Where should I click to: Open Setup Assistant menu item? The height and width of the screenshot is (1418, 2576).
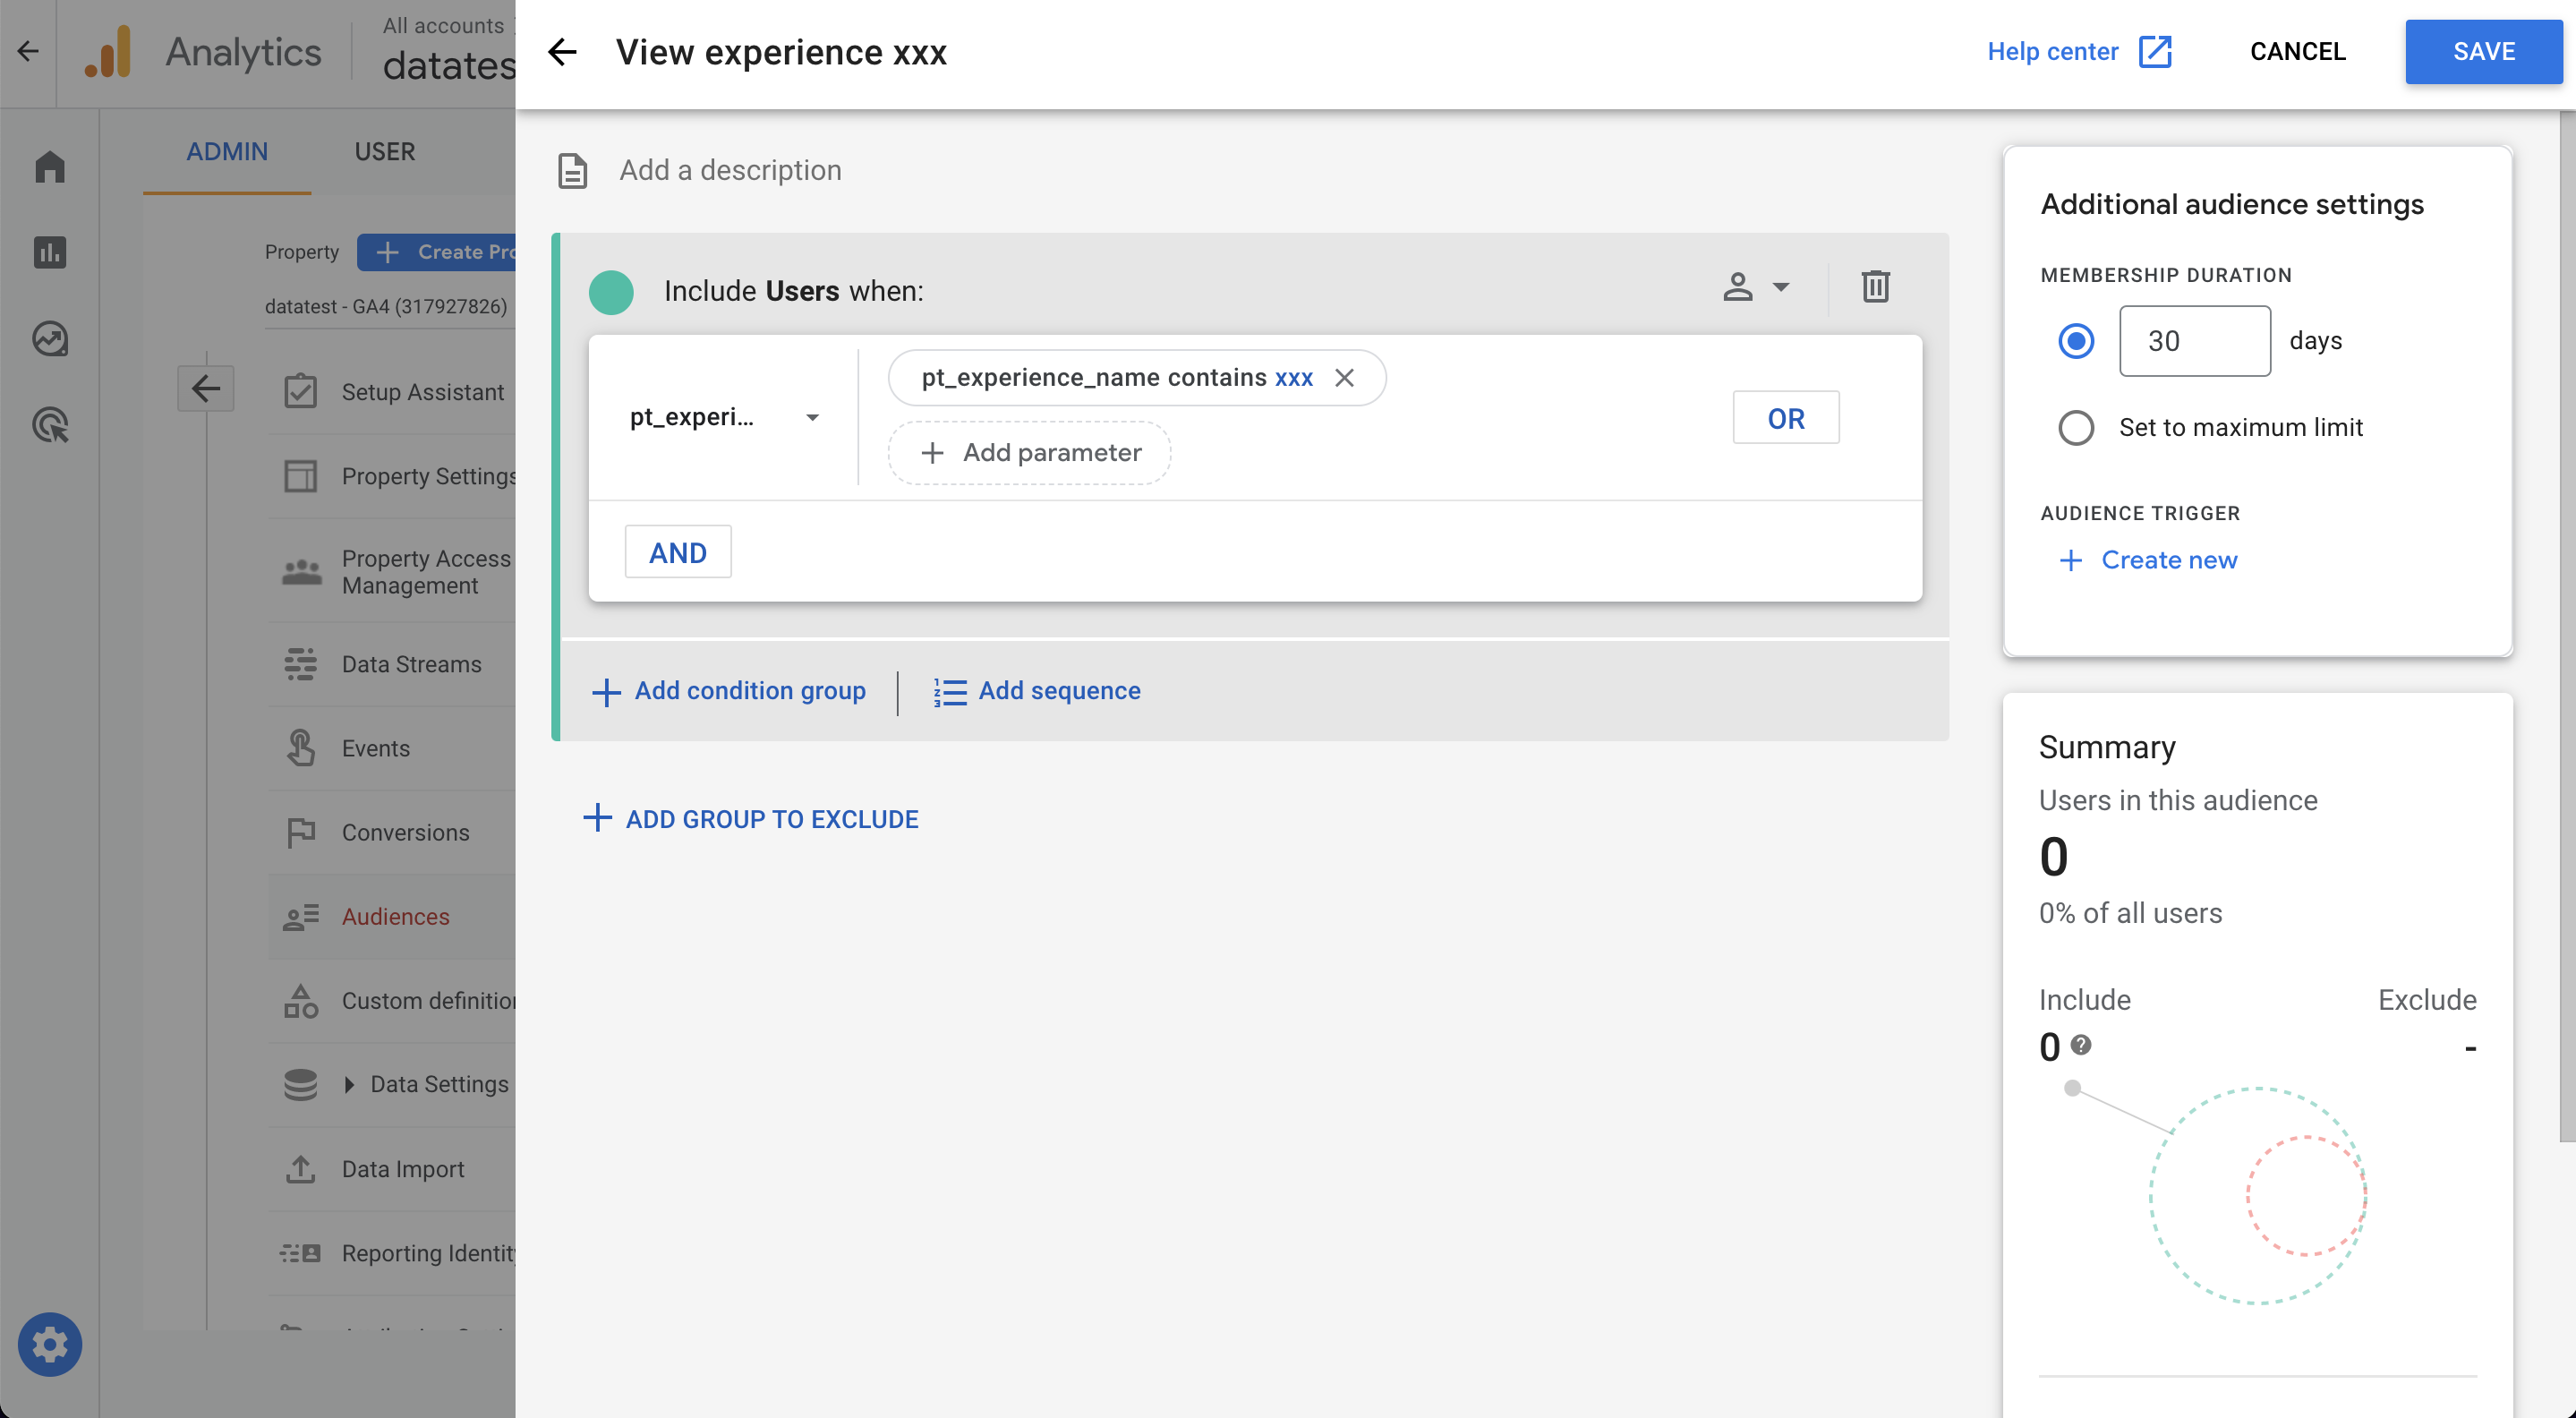tap(391, 391)
